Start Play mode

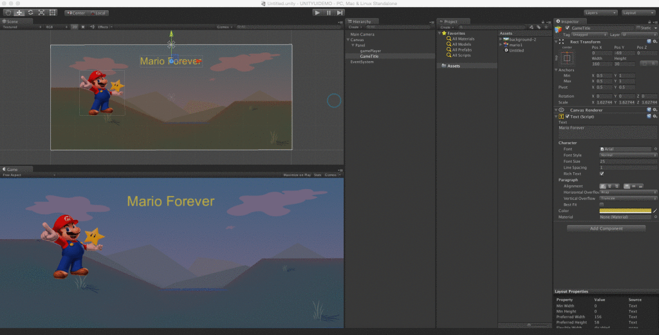coord(317,13)
